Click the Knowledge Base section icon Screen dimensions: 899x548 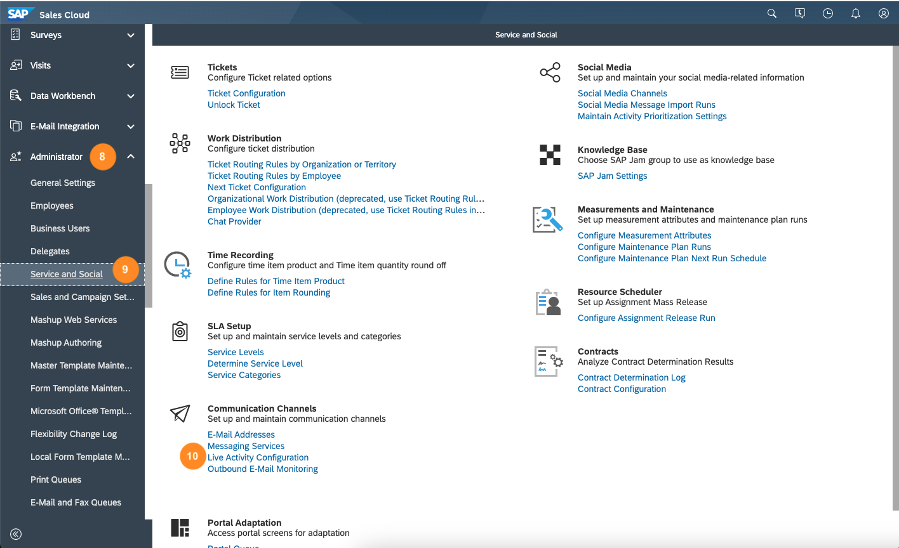point(550,155)
